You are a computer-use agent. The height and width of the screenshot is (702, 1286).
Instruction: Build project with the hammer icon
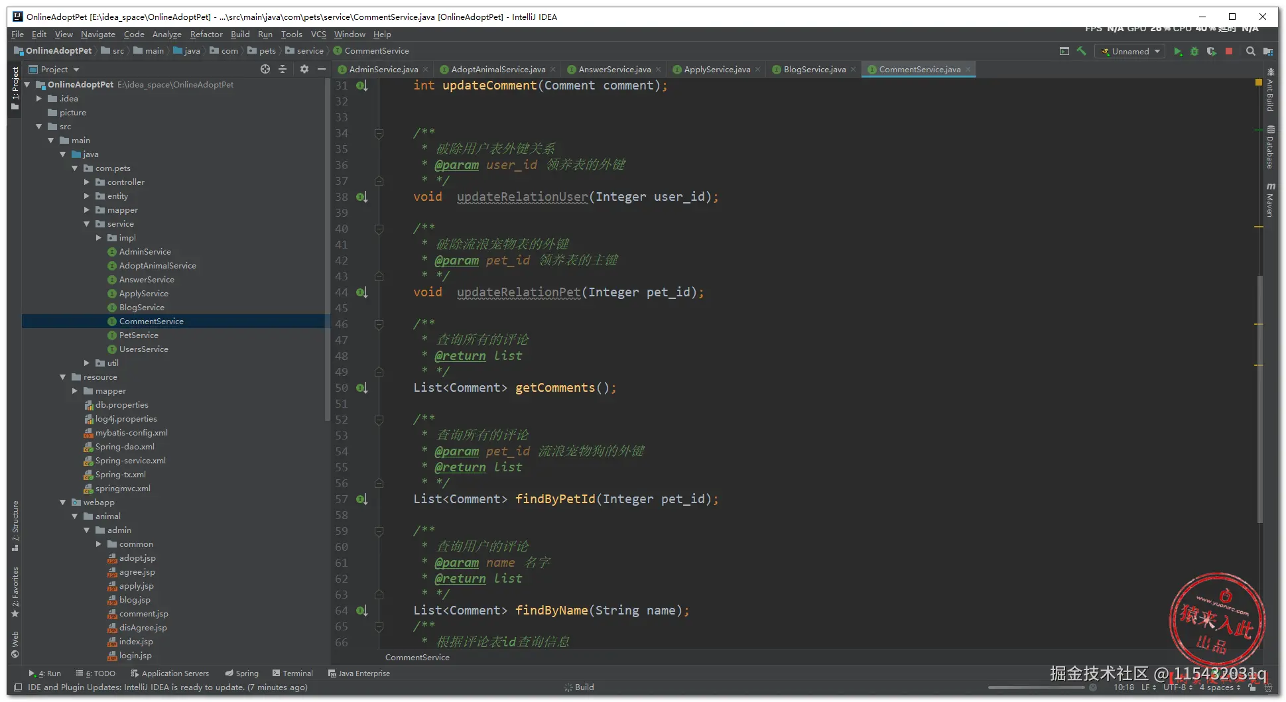coord(1082,51)
